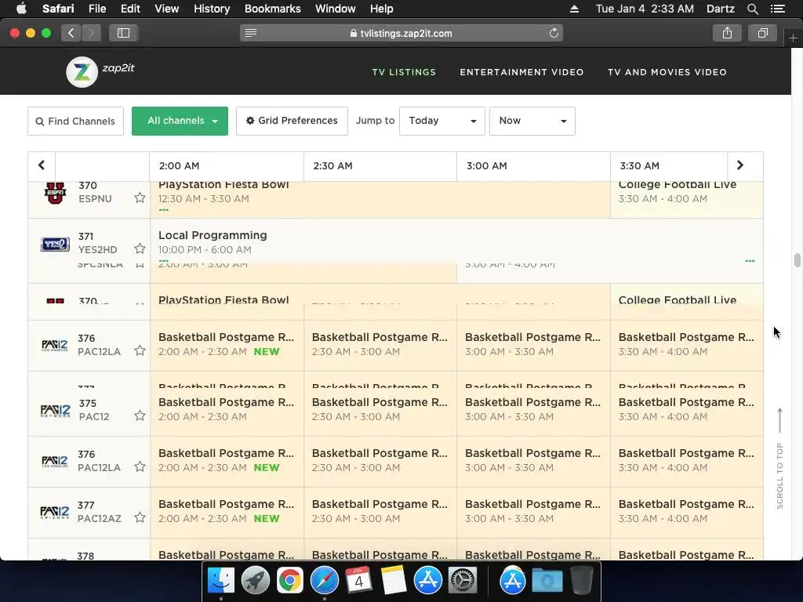Open Grid Preferences
This screenshot has height=602, width=803.
click(x=292, y=121)
